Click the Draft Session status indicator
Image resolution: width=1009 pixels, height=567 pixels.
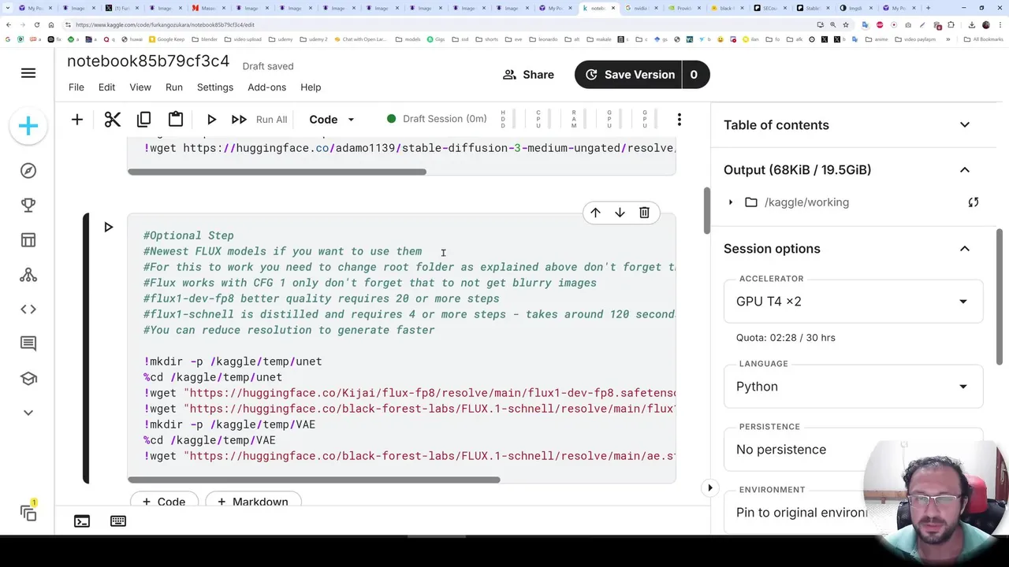pyautogui.click(x=437, y=119)
